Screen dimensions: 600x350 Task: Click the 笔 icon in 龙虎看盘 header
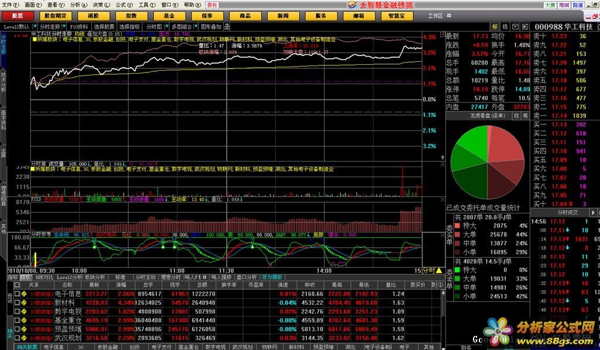525,115
